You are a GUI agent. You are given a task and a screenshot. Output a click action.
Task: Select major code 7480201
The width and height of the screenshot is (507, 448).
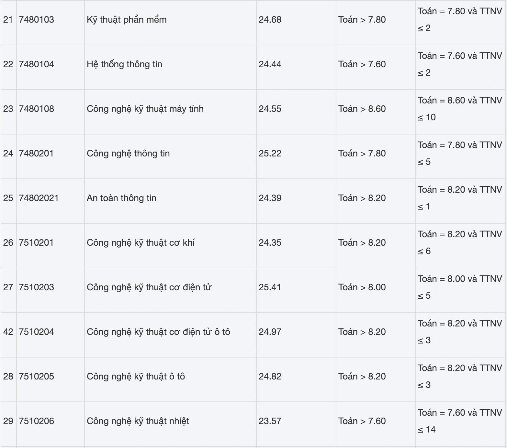point(36,154)
